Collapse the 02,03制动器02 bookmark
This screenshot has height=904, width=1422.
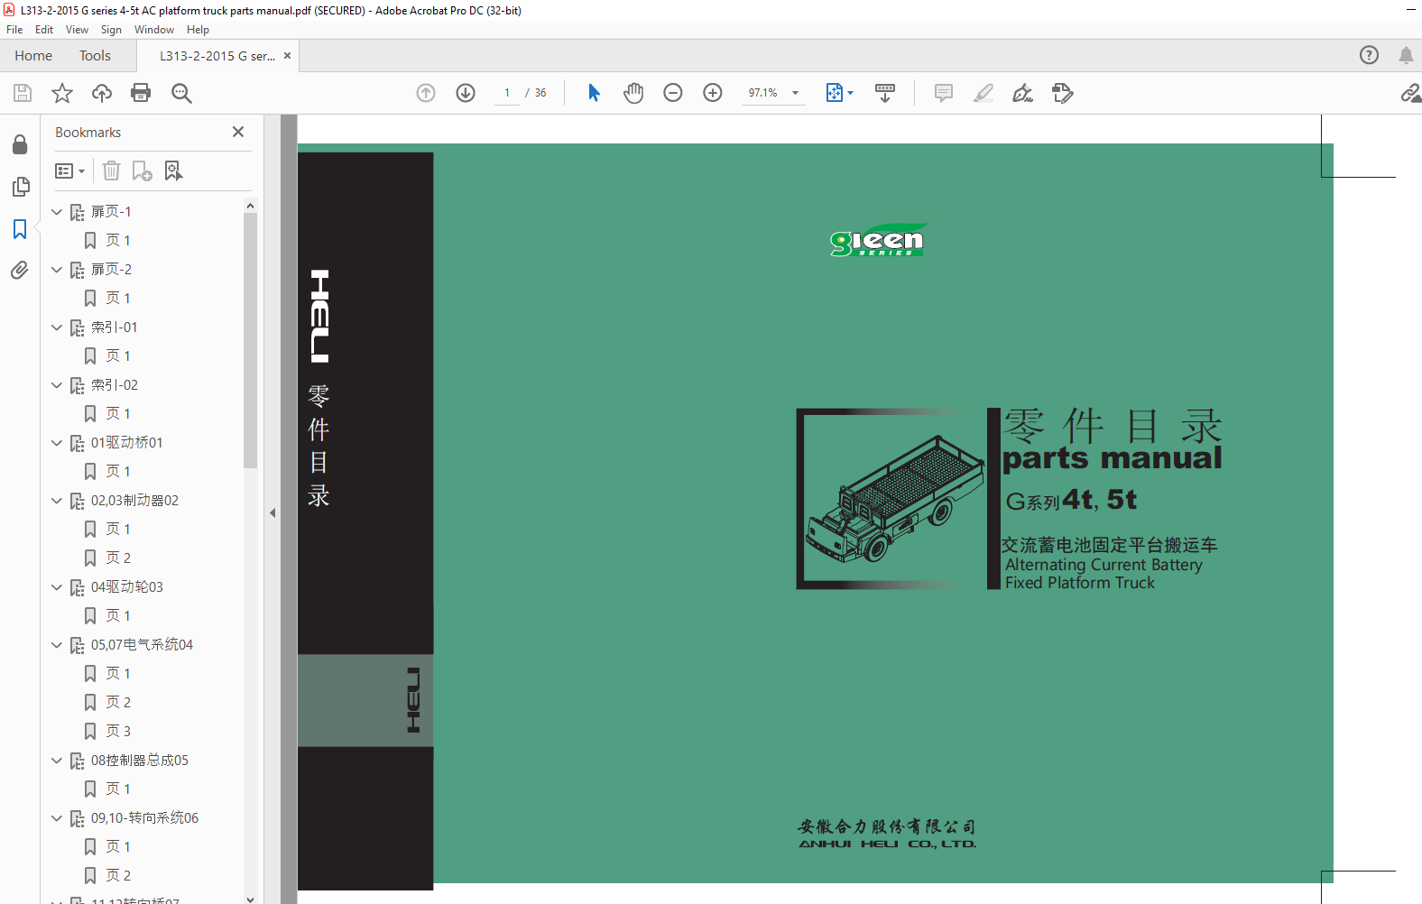point(57,501)
